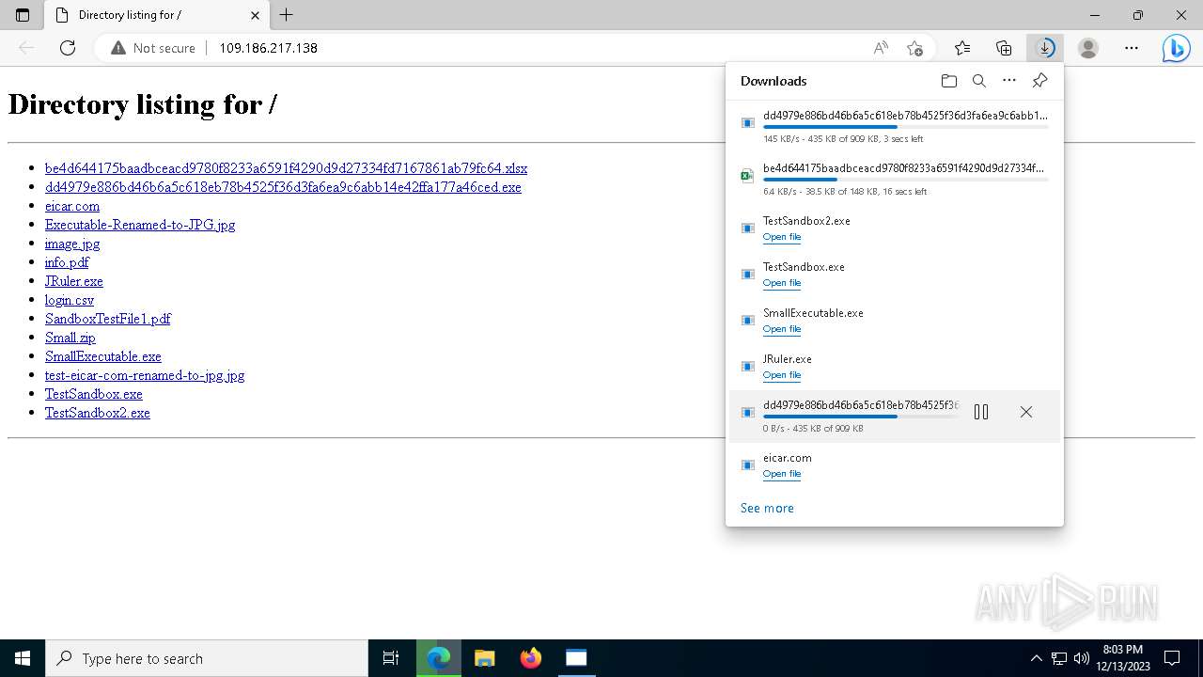This screenshot has width=1203, height=677.
Task: Open file for TestSandbox2.exe download
Action: click(782, 237)
